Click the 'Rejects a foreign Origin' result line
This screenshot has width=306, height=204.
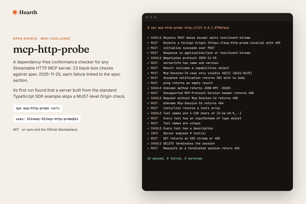[x=214, y=43]
